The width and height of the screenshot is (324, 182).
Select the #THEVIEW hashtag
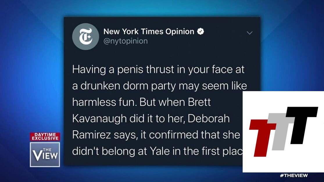click(x=294, y=175)
